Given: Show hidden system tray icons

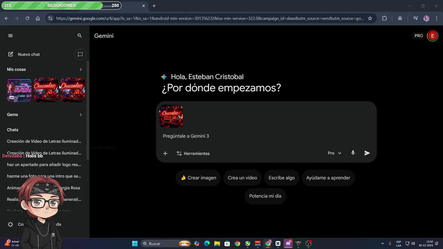Looking at the screenshot, I should tap(382, 243).
